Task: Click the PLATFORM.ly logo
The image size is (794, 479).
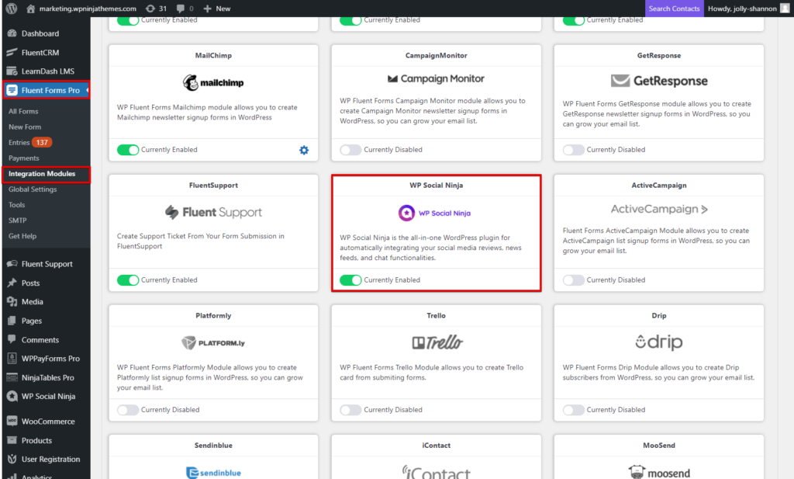Action: [x=213, y=343]
